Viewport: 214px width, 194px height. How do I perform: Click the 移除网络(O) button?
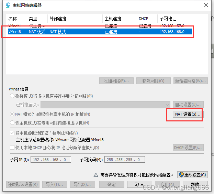click(x=154, y=81)
